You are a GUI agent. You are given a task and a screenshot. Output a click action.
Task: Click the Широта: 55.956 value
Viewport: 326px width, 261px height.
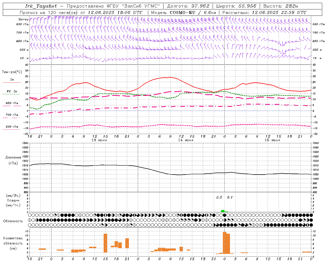pos(236,6)
